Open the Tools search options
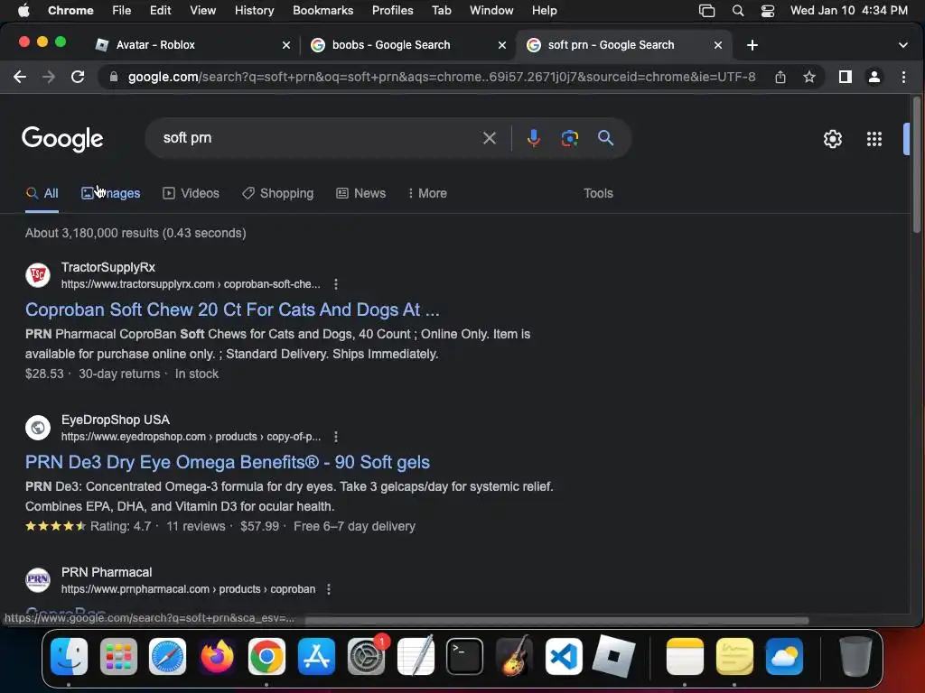The height and width of the screenshot is (693, 925). coord(598,193)
